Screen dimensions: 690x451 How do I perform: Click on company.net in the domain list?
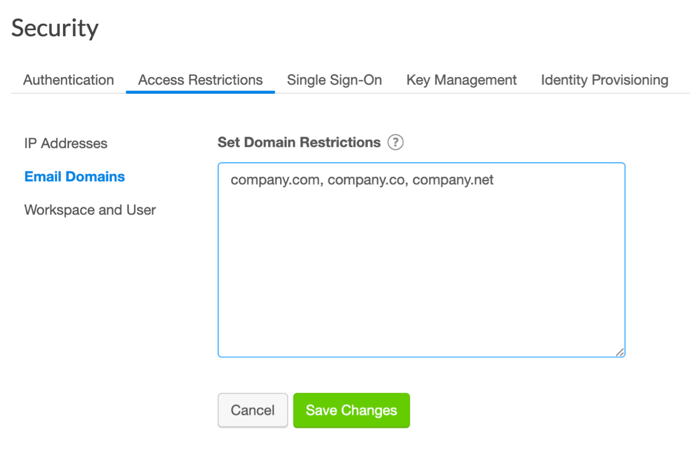(453, 180)
